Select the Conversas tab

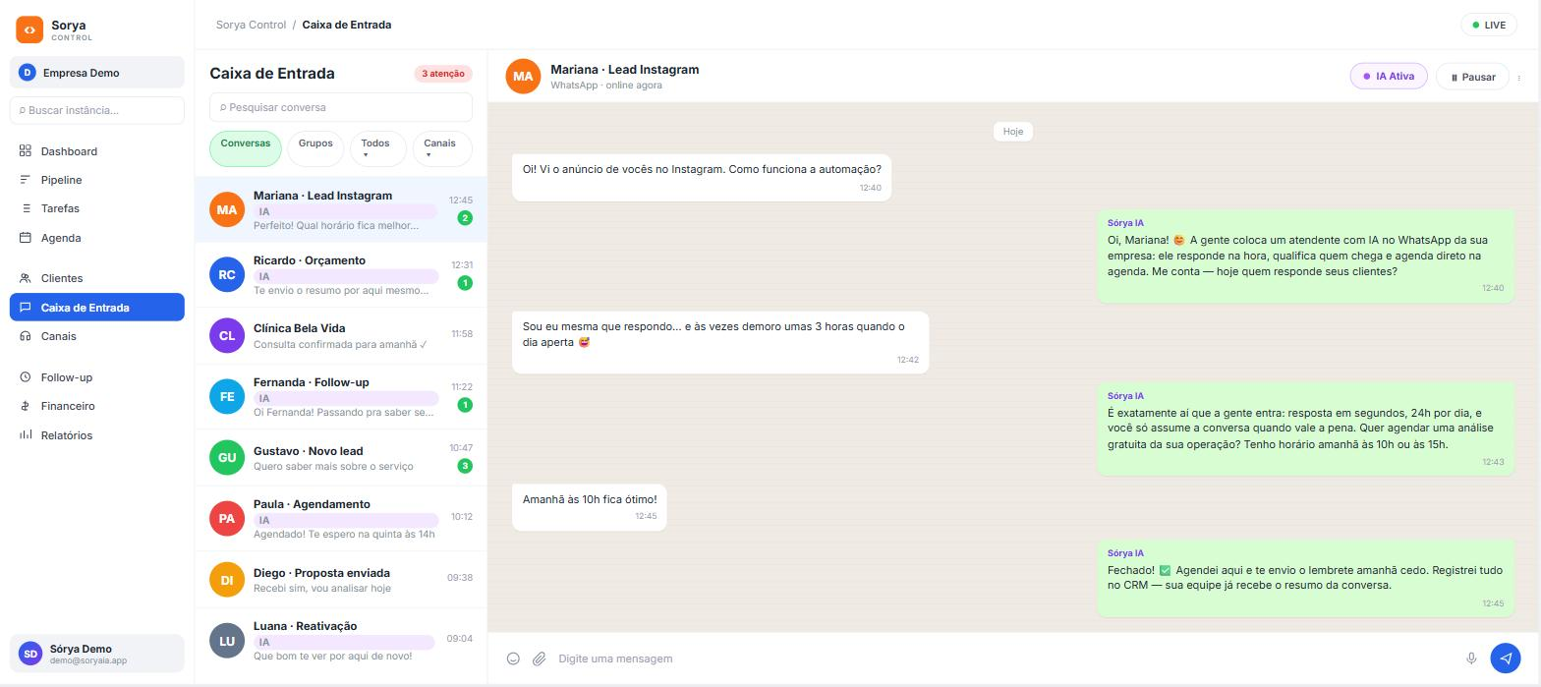click(x=246, y=148)
